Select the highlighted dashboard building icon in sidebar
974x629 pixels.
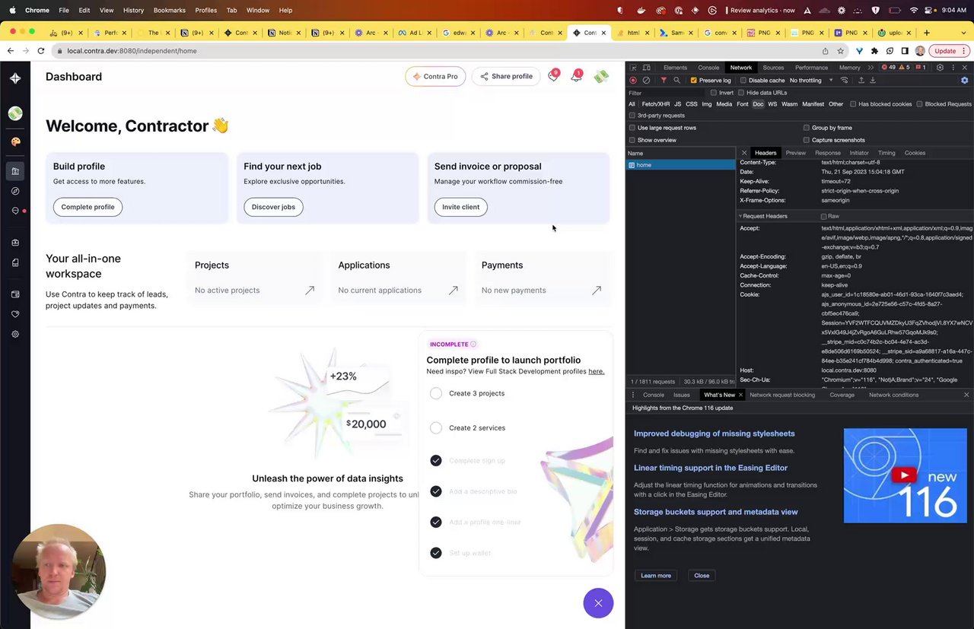click(x=15, y=171)
